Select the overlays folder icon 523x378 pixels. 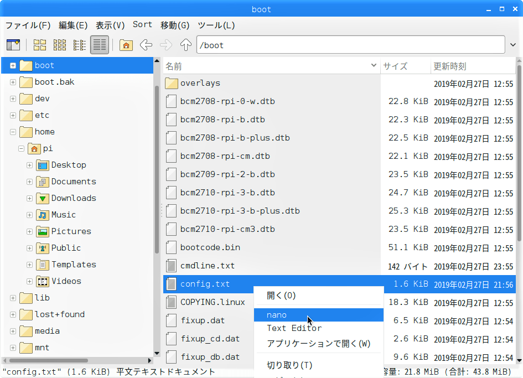(x=171, y=83)
